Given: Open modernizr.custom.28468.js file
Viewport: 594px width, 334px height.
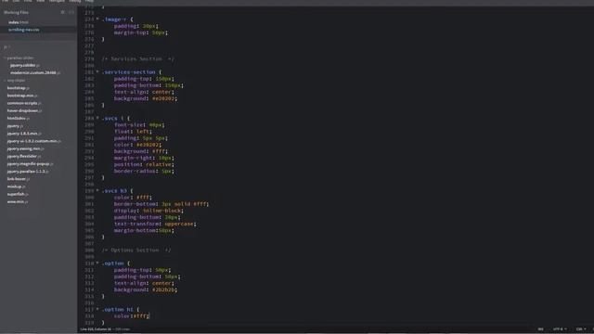Looking at the screenshot, I should coord(35,72).
